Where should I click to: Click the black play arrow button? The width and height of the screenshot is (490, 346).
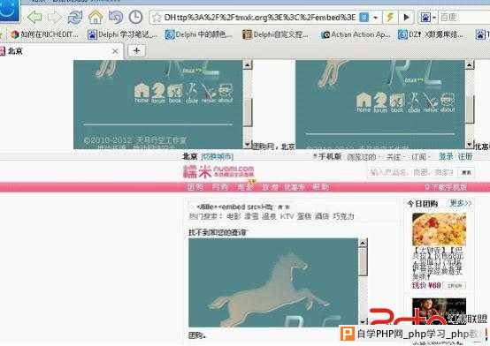click(x=407, y=17)
